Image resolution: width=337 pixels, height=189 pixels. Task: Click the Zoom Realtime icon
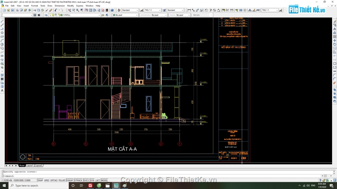[73, 10]
